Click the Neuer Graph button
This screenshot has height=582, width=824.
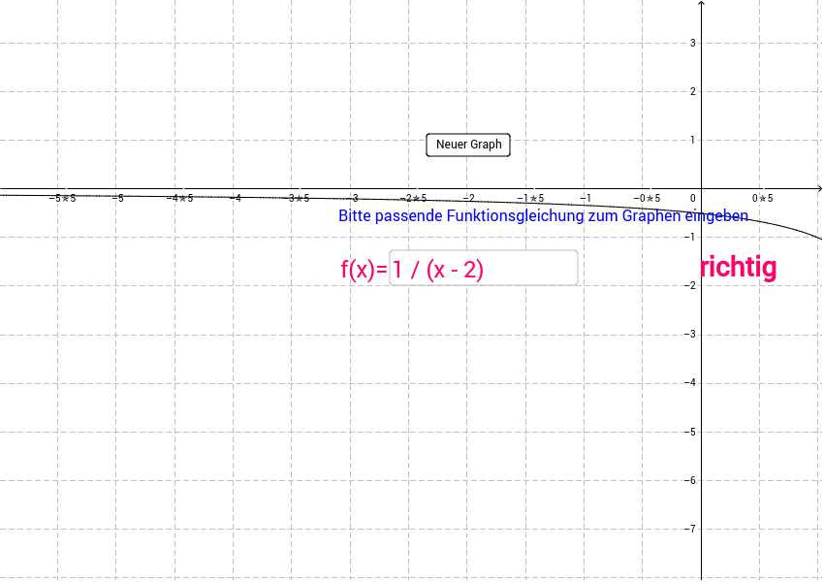point(467,145)
